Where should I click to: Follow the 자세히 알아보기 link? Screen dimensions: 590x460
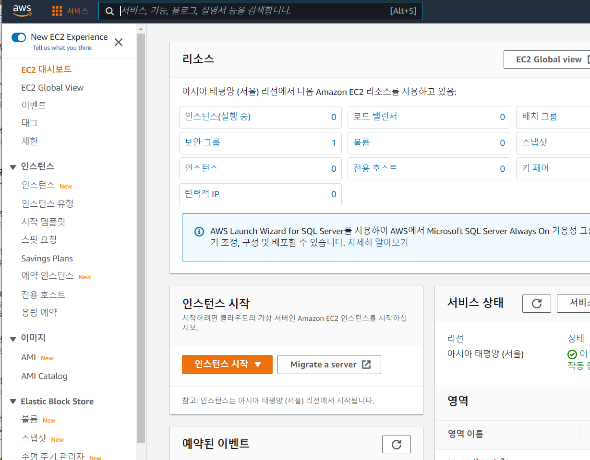378,243
